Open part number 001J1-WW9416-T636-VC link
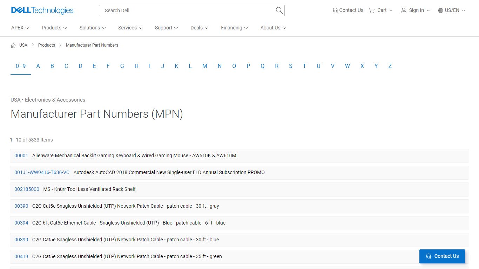479x269 pixels. click(x=42, y=172)
